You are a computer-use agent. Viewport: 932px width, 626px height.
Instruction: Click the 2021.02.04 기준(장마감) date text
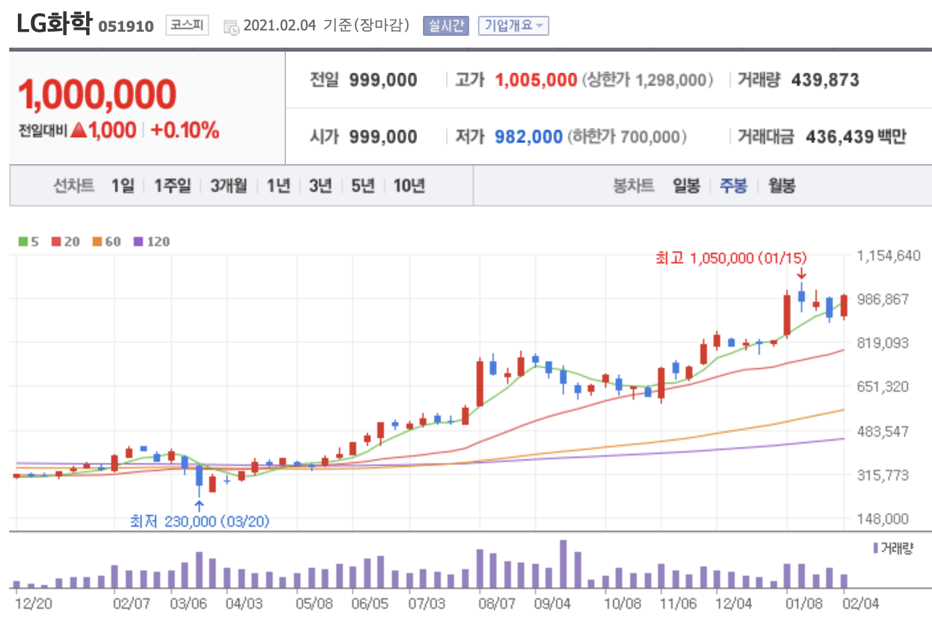[327, 25]
